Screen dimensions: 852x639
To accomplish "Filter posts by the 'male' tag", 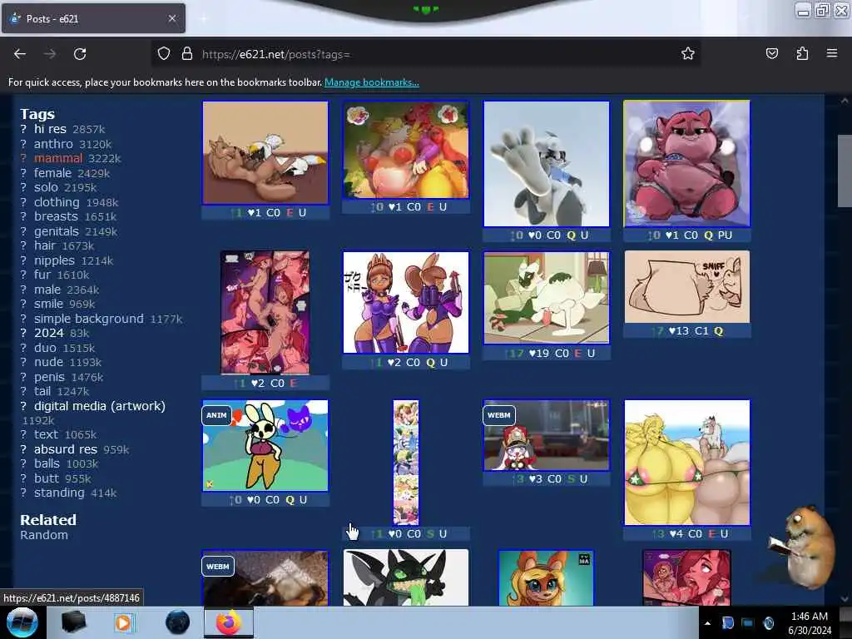I will [x=47, y=290].
